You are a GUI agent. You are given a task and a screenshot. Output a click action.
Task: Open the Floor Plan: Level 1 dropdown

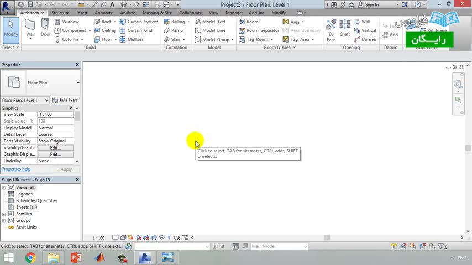(25, 100)
